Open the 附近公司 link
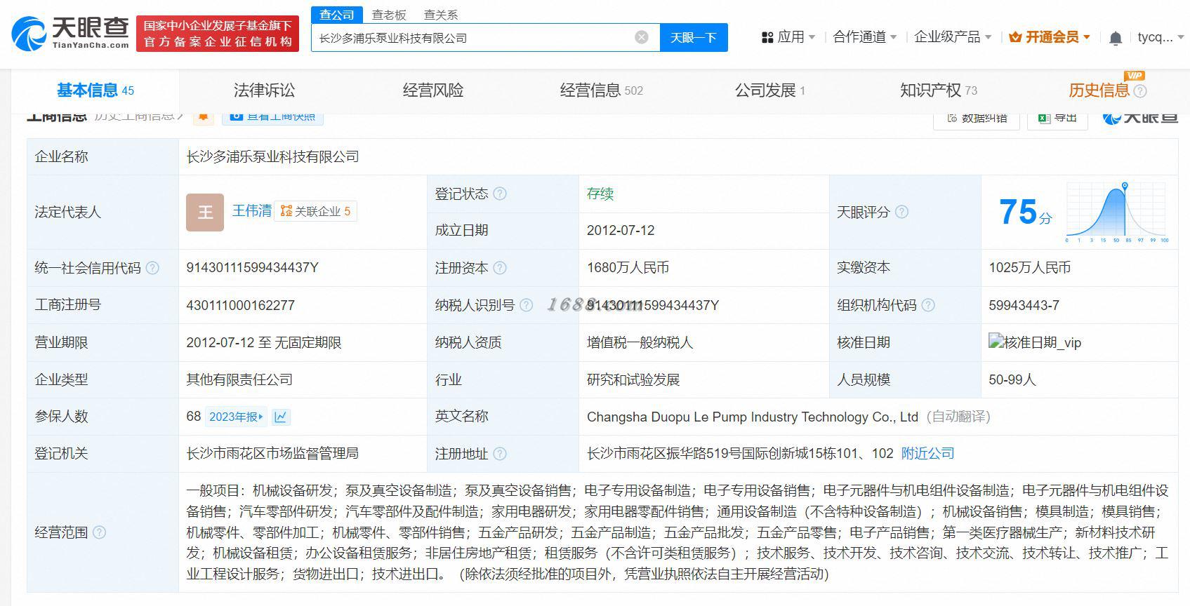The height and width of the screenshot is (606, 1190). 928,454
